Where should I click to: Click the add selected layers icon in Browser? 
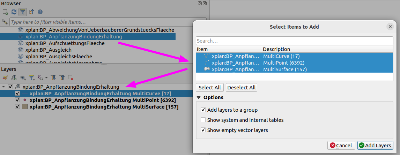[5, 12]
